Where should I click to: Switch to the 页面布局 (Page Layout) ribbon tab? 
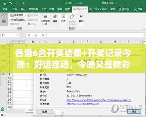[x=33, y=9]
